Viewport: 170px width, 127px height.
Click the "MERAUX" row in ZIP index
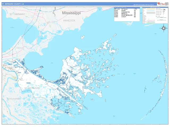(x=125, y=14)
